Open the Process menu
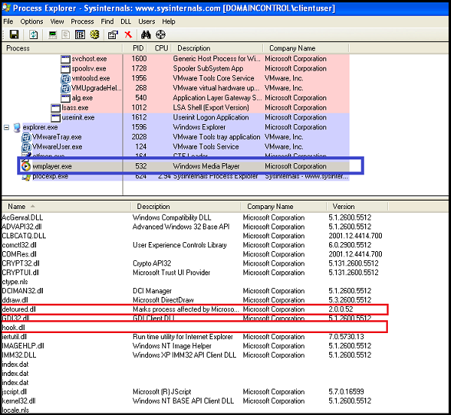The height and width of the screenshot is (415, 451). click(x=82, y=22)
